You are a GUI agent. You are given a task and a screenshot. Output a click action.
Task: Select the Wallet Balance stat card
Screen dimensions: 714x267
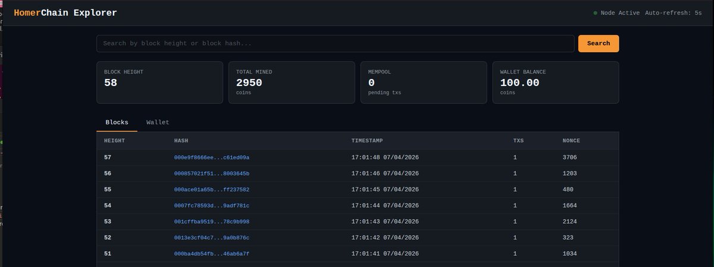click(x=556, y=82)
